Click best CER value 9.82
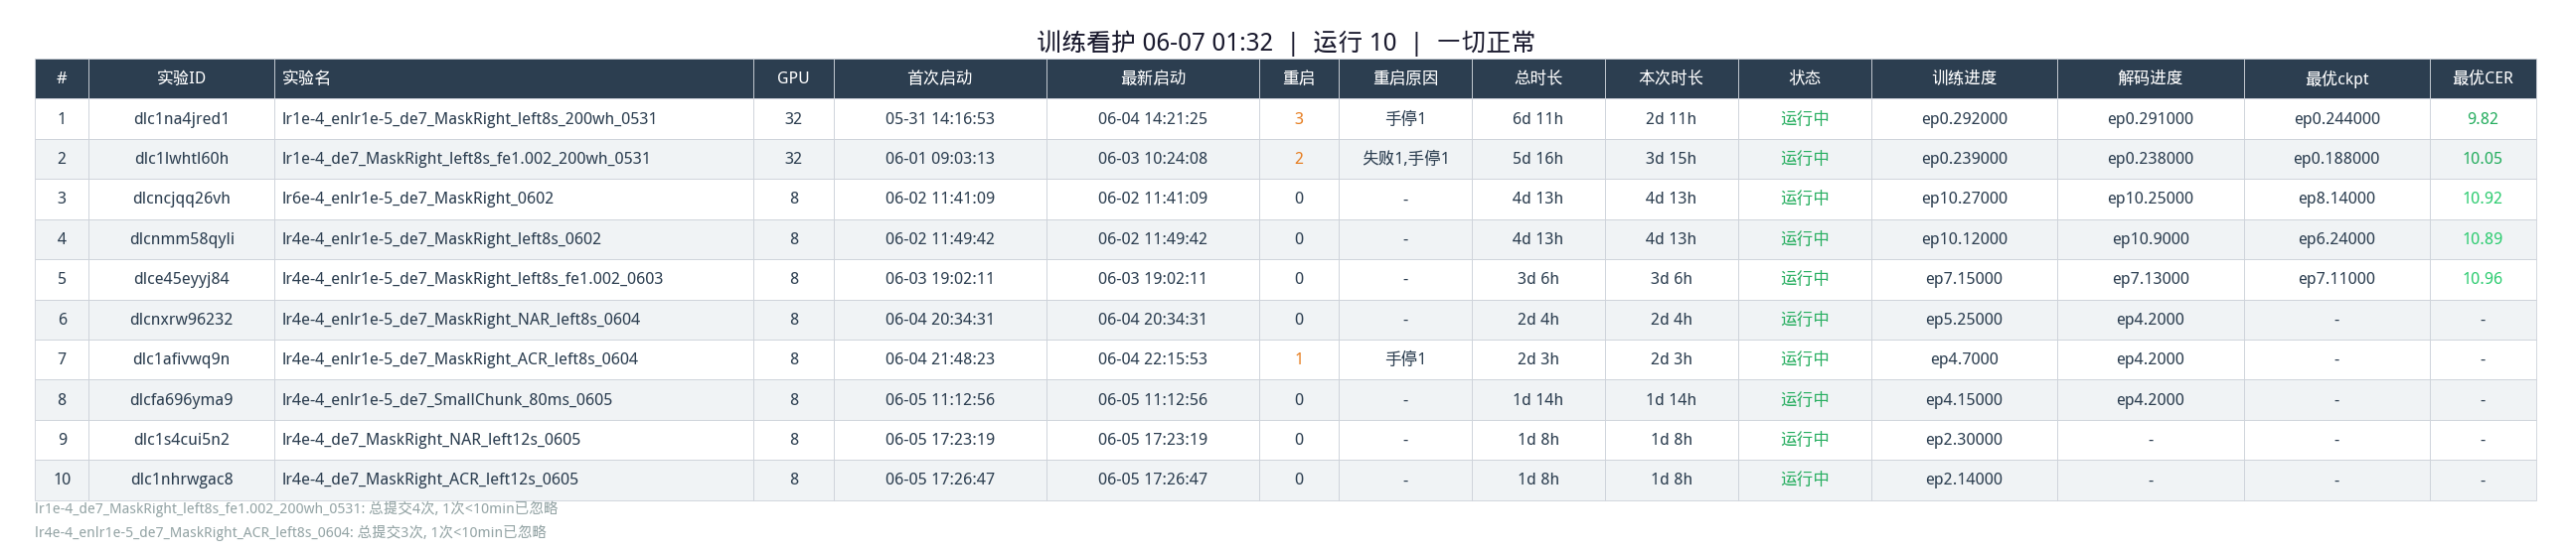 2483,118
